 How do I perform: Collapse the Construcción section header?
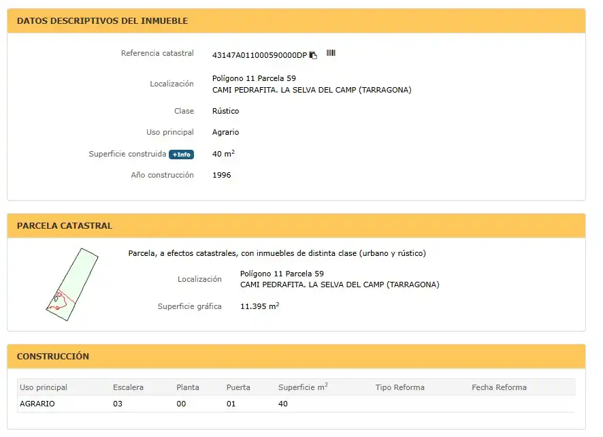point(296,356)
